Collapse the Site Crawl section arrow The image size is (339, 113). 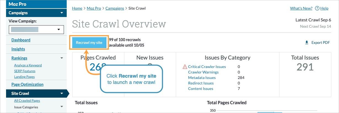pos(61,94)
